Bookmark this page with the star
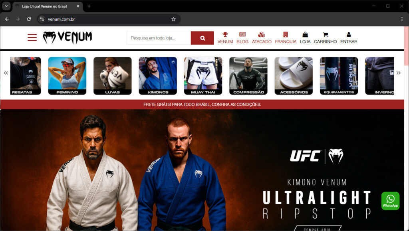 point(173,19)
